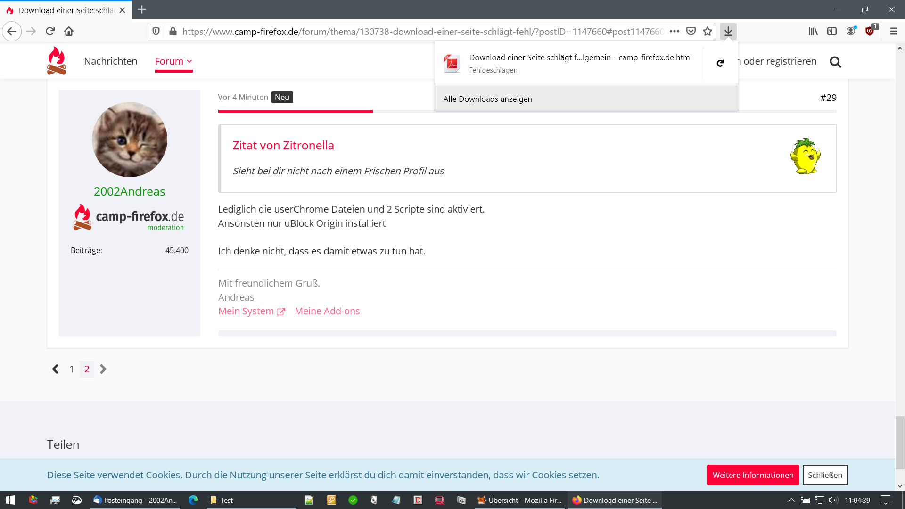Click the forum search magnifier icon

coord(835,62)
